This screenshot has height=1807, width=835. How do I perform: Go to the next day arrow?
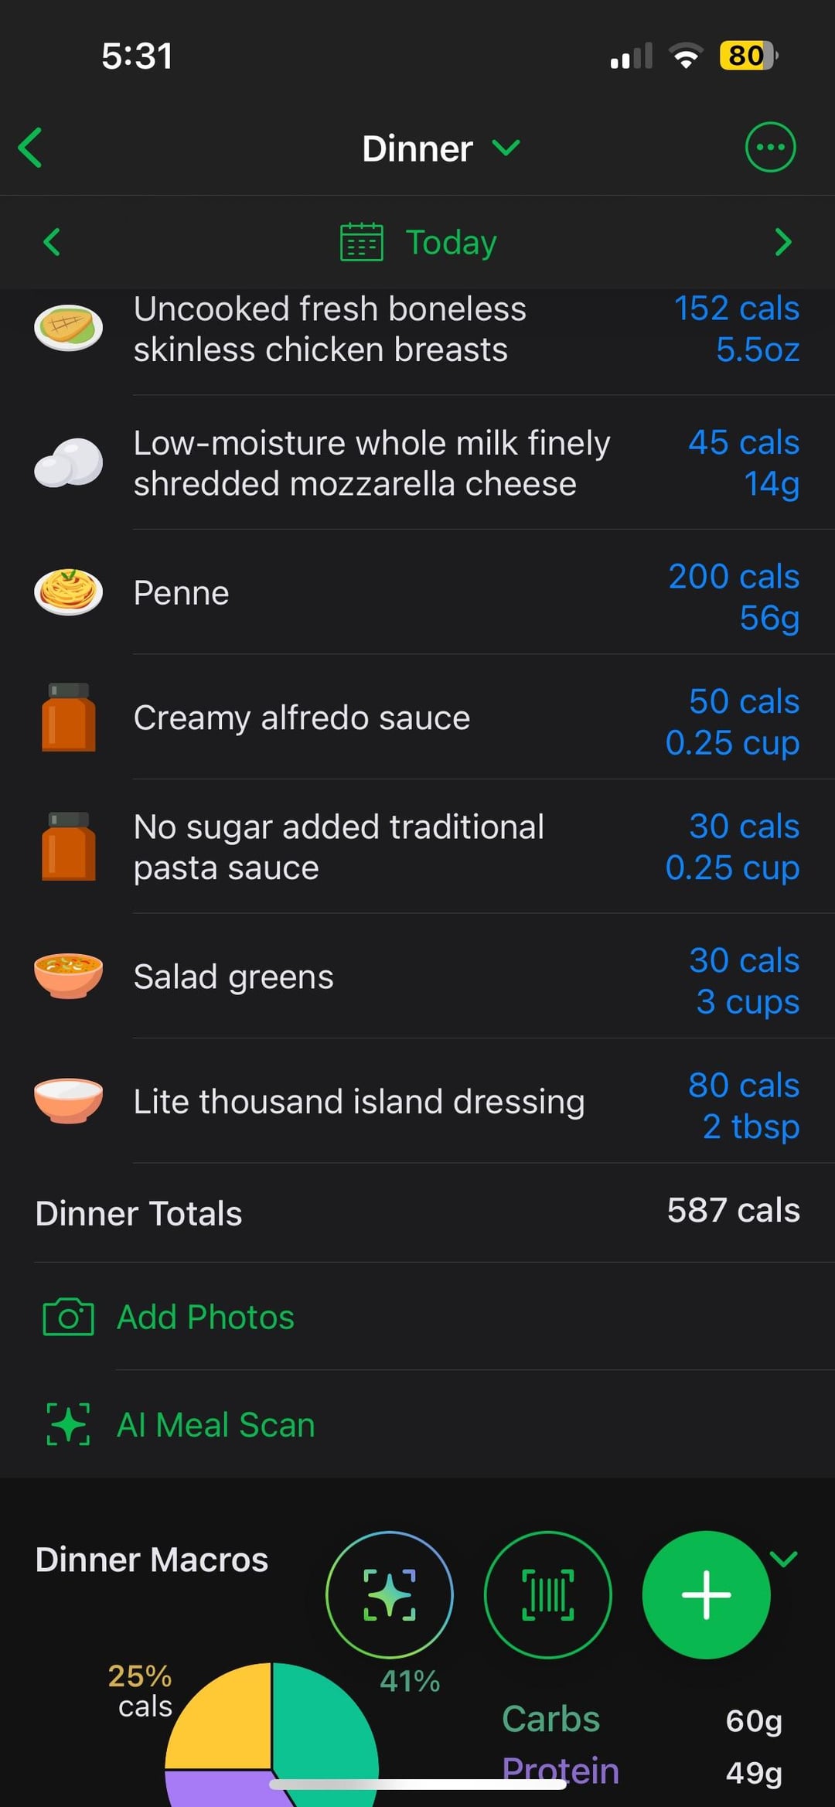(783, 242)
